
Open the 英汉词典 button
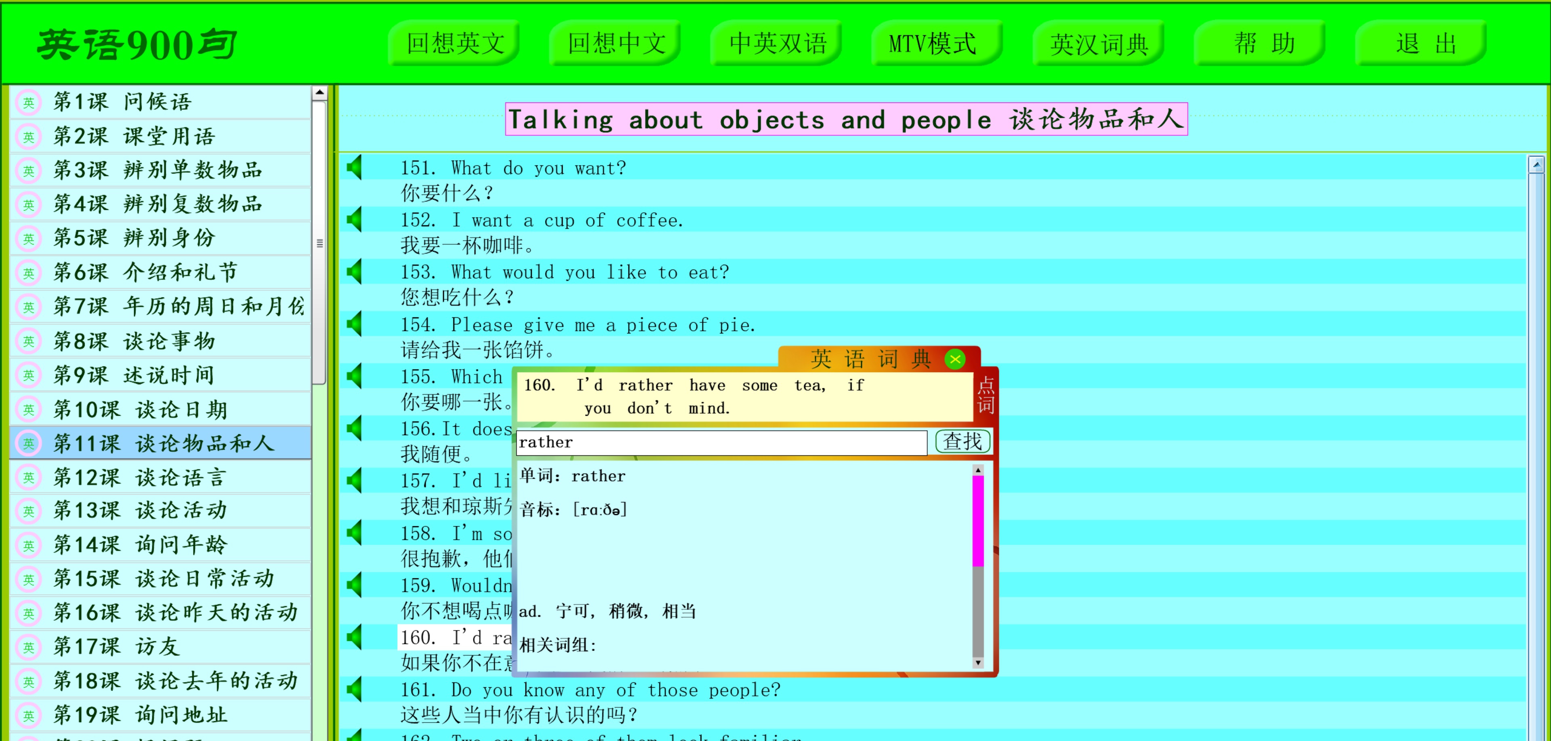pyautogui.click(x=1099, y=43)
